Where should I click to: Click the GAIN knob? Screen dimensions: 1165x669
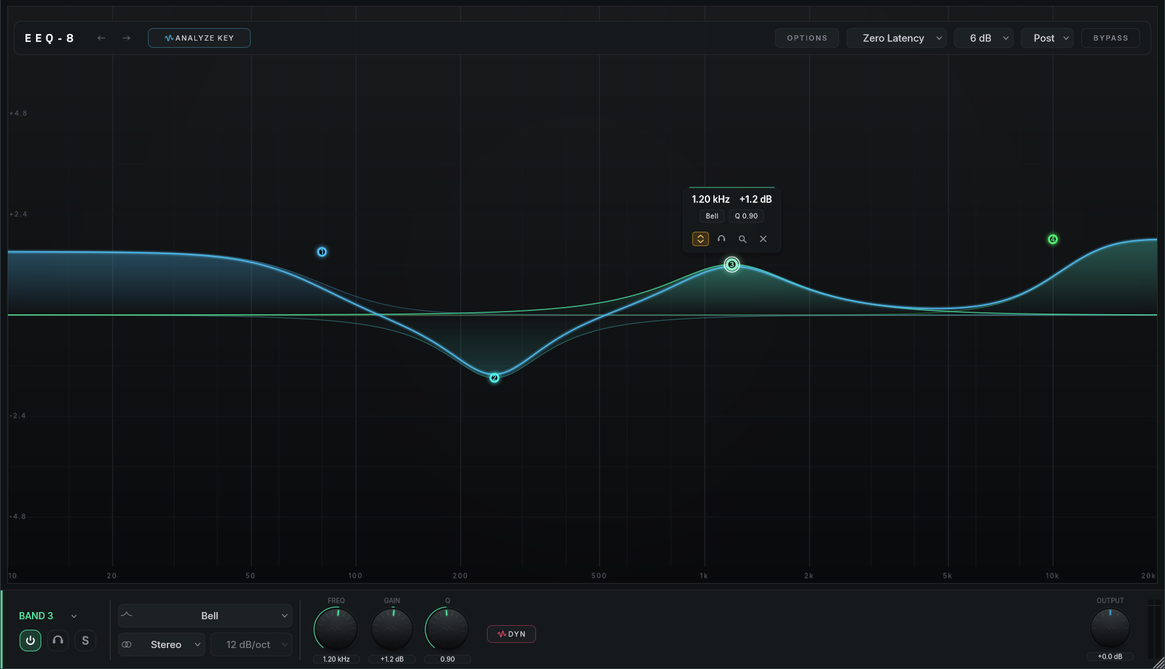click(x=392, y=629)
